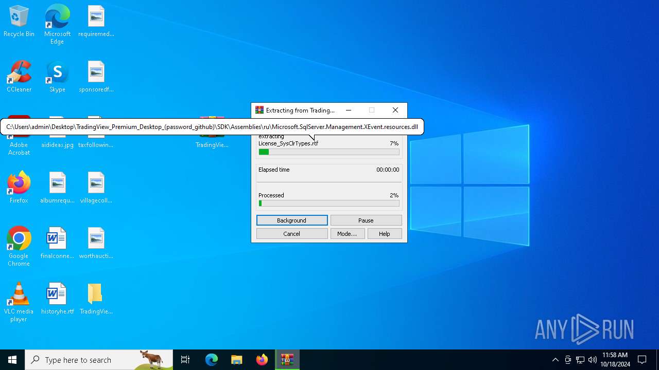659x370 pixels.
Task: Click the current-file extraction progress bar
Action: [329, 152]
